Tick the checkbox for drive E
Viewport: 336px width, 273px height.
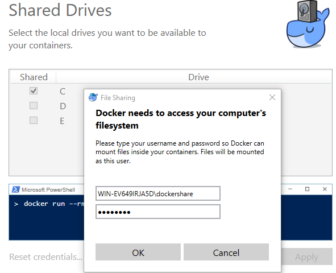point(34,121)
